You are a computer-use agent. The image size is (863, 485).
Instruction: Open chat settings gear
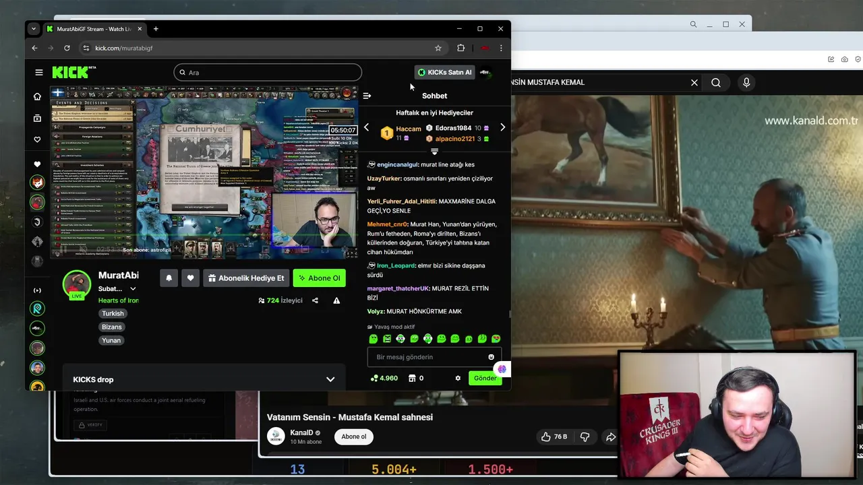point(458,378)
